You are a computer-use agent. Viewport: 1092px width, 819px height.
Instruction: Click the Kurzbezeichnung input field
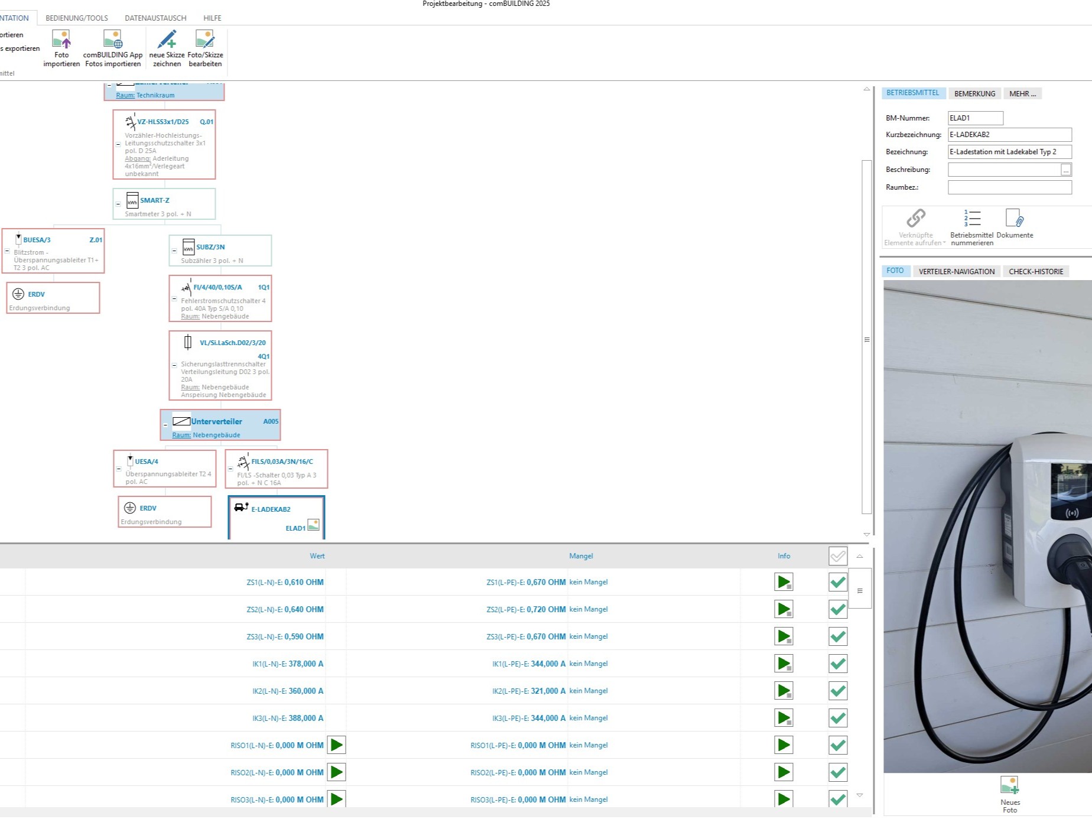click(x=1010, y=135)
